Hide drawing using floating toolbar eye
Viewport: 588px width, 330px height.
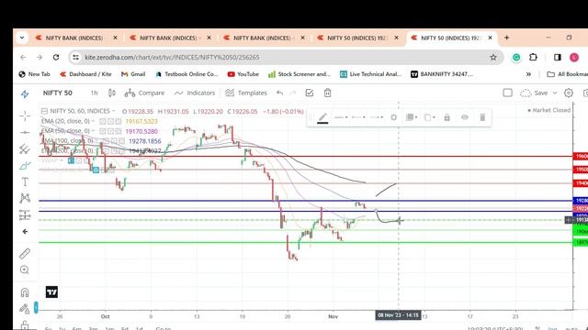point(465,117)
